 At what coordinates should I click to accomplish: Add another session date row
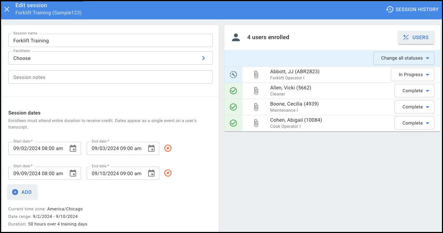[22, 192]
